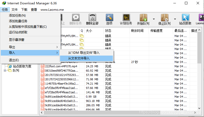
Task: Click the 0.99 GB size cell
Action: (x=91, y=97)
